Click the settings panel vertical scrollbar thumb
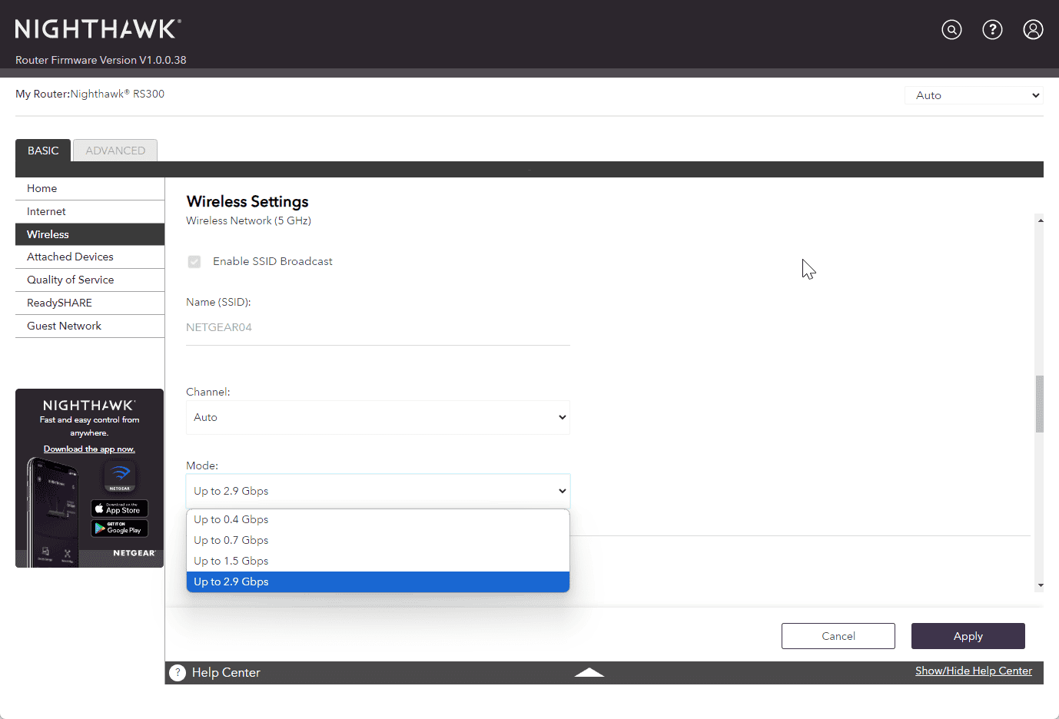The height and width of the screenshot is (719, 1059). [x=1040, y=403]
